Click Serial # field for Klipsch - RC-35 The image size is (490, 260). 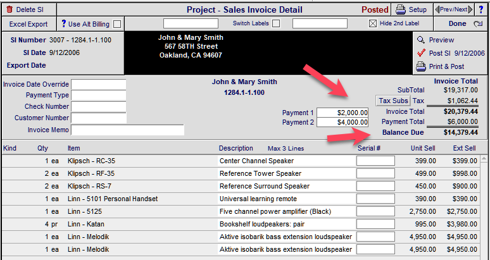(x=375, y=161)
